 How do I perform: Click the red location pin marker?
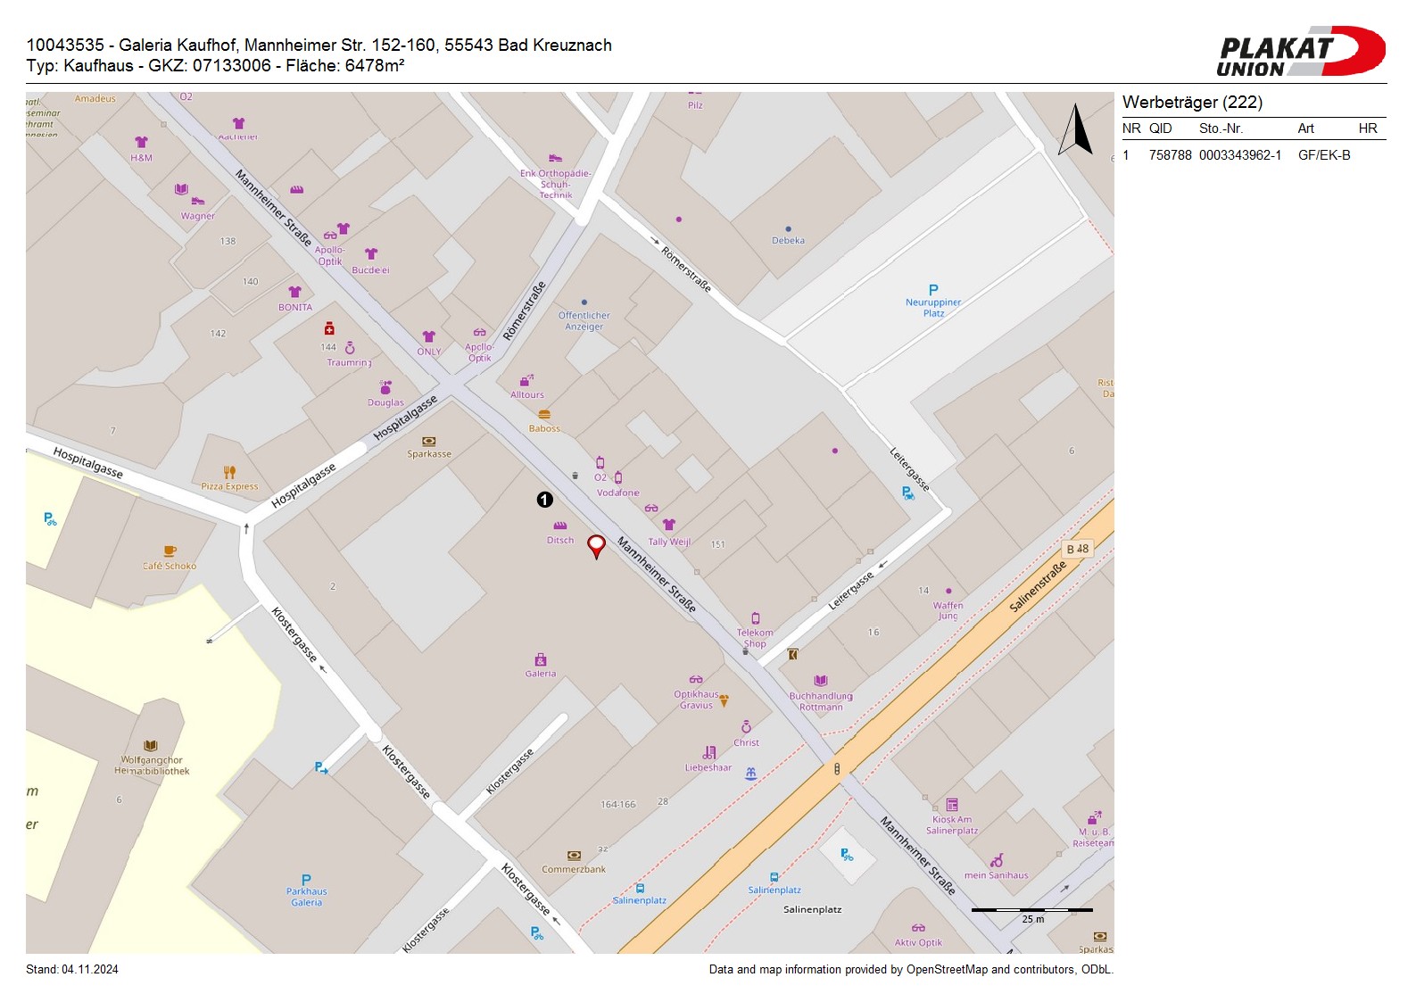[596, 545]
